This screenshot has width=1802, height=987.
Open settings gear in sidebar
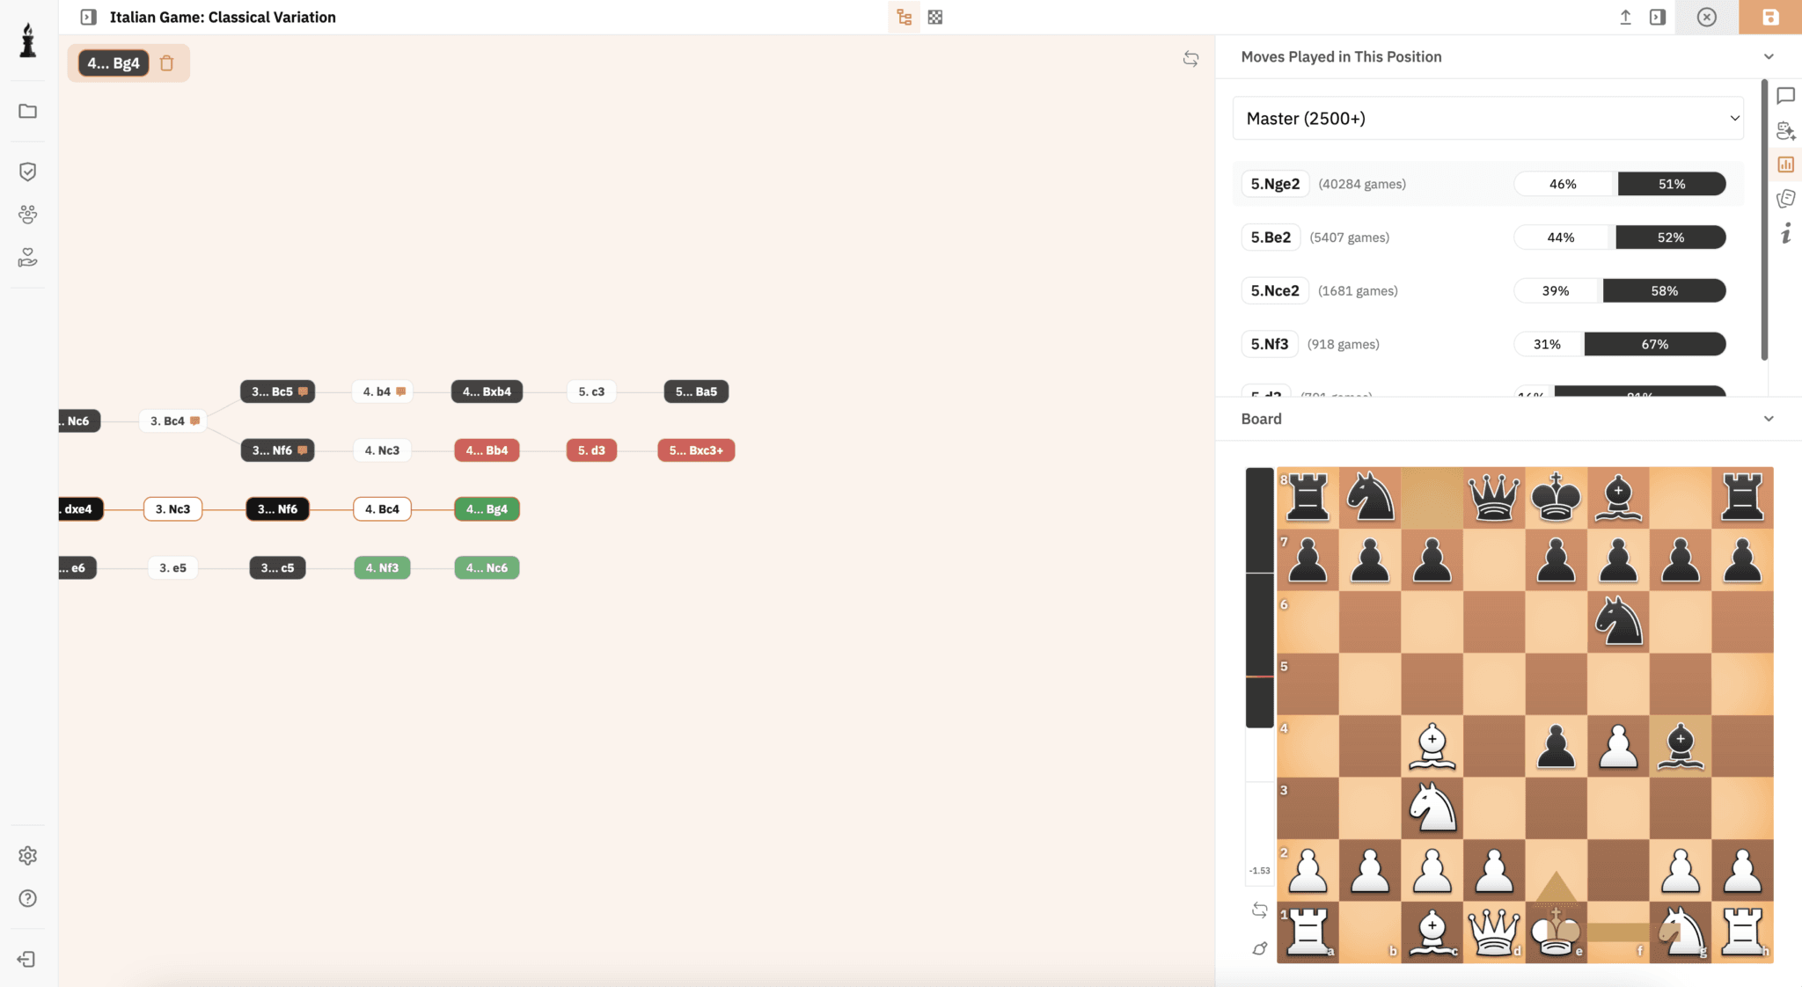tap(28, 855)
